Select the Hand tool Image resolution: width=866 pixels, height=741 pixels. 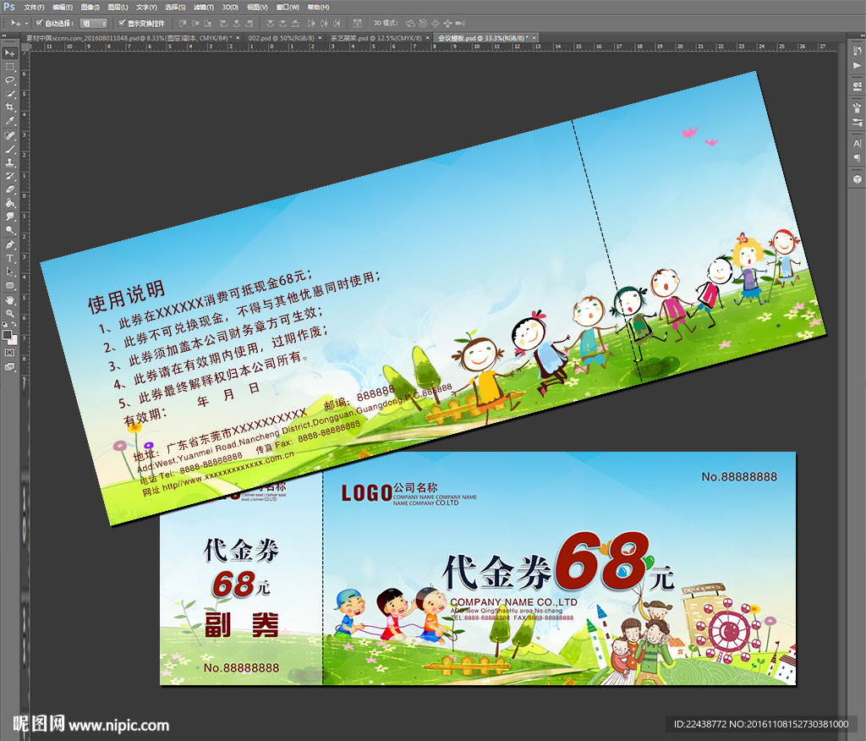tap(10, 300)
